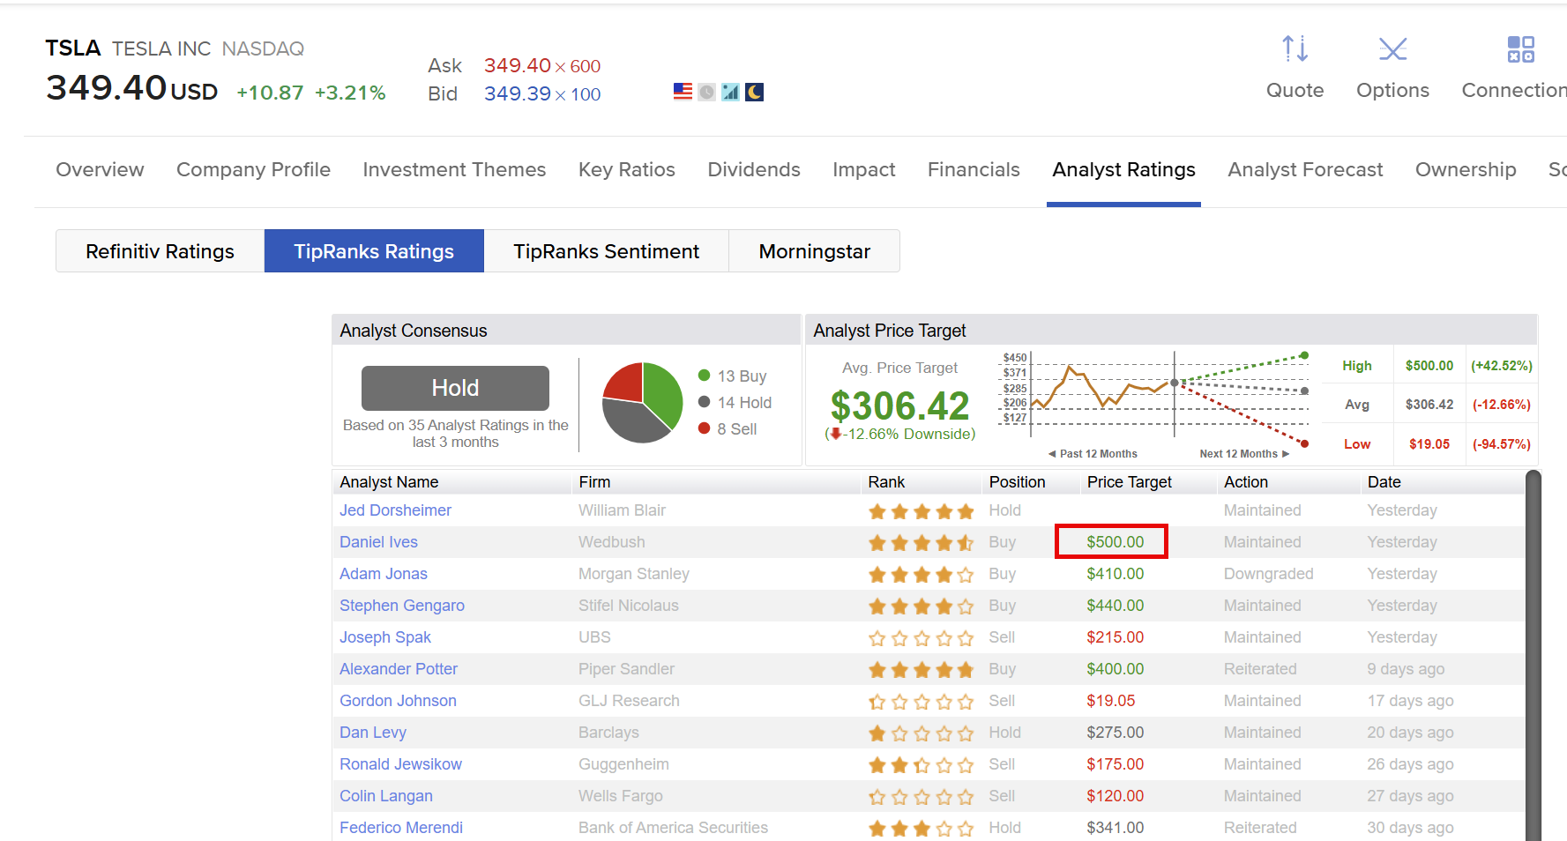
Task: Click the gray Hold consensus badge
Action: tap(455, 388)
